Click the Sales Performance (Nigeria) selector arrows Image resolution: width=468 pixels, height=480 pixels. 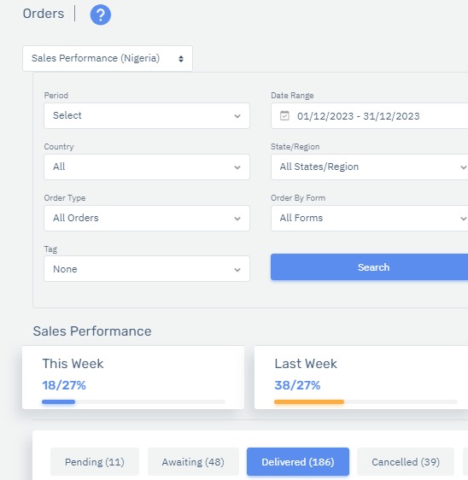click(181, 59)
